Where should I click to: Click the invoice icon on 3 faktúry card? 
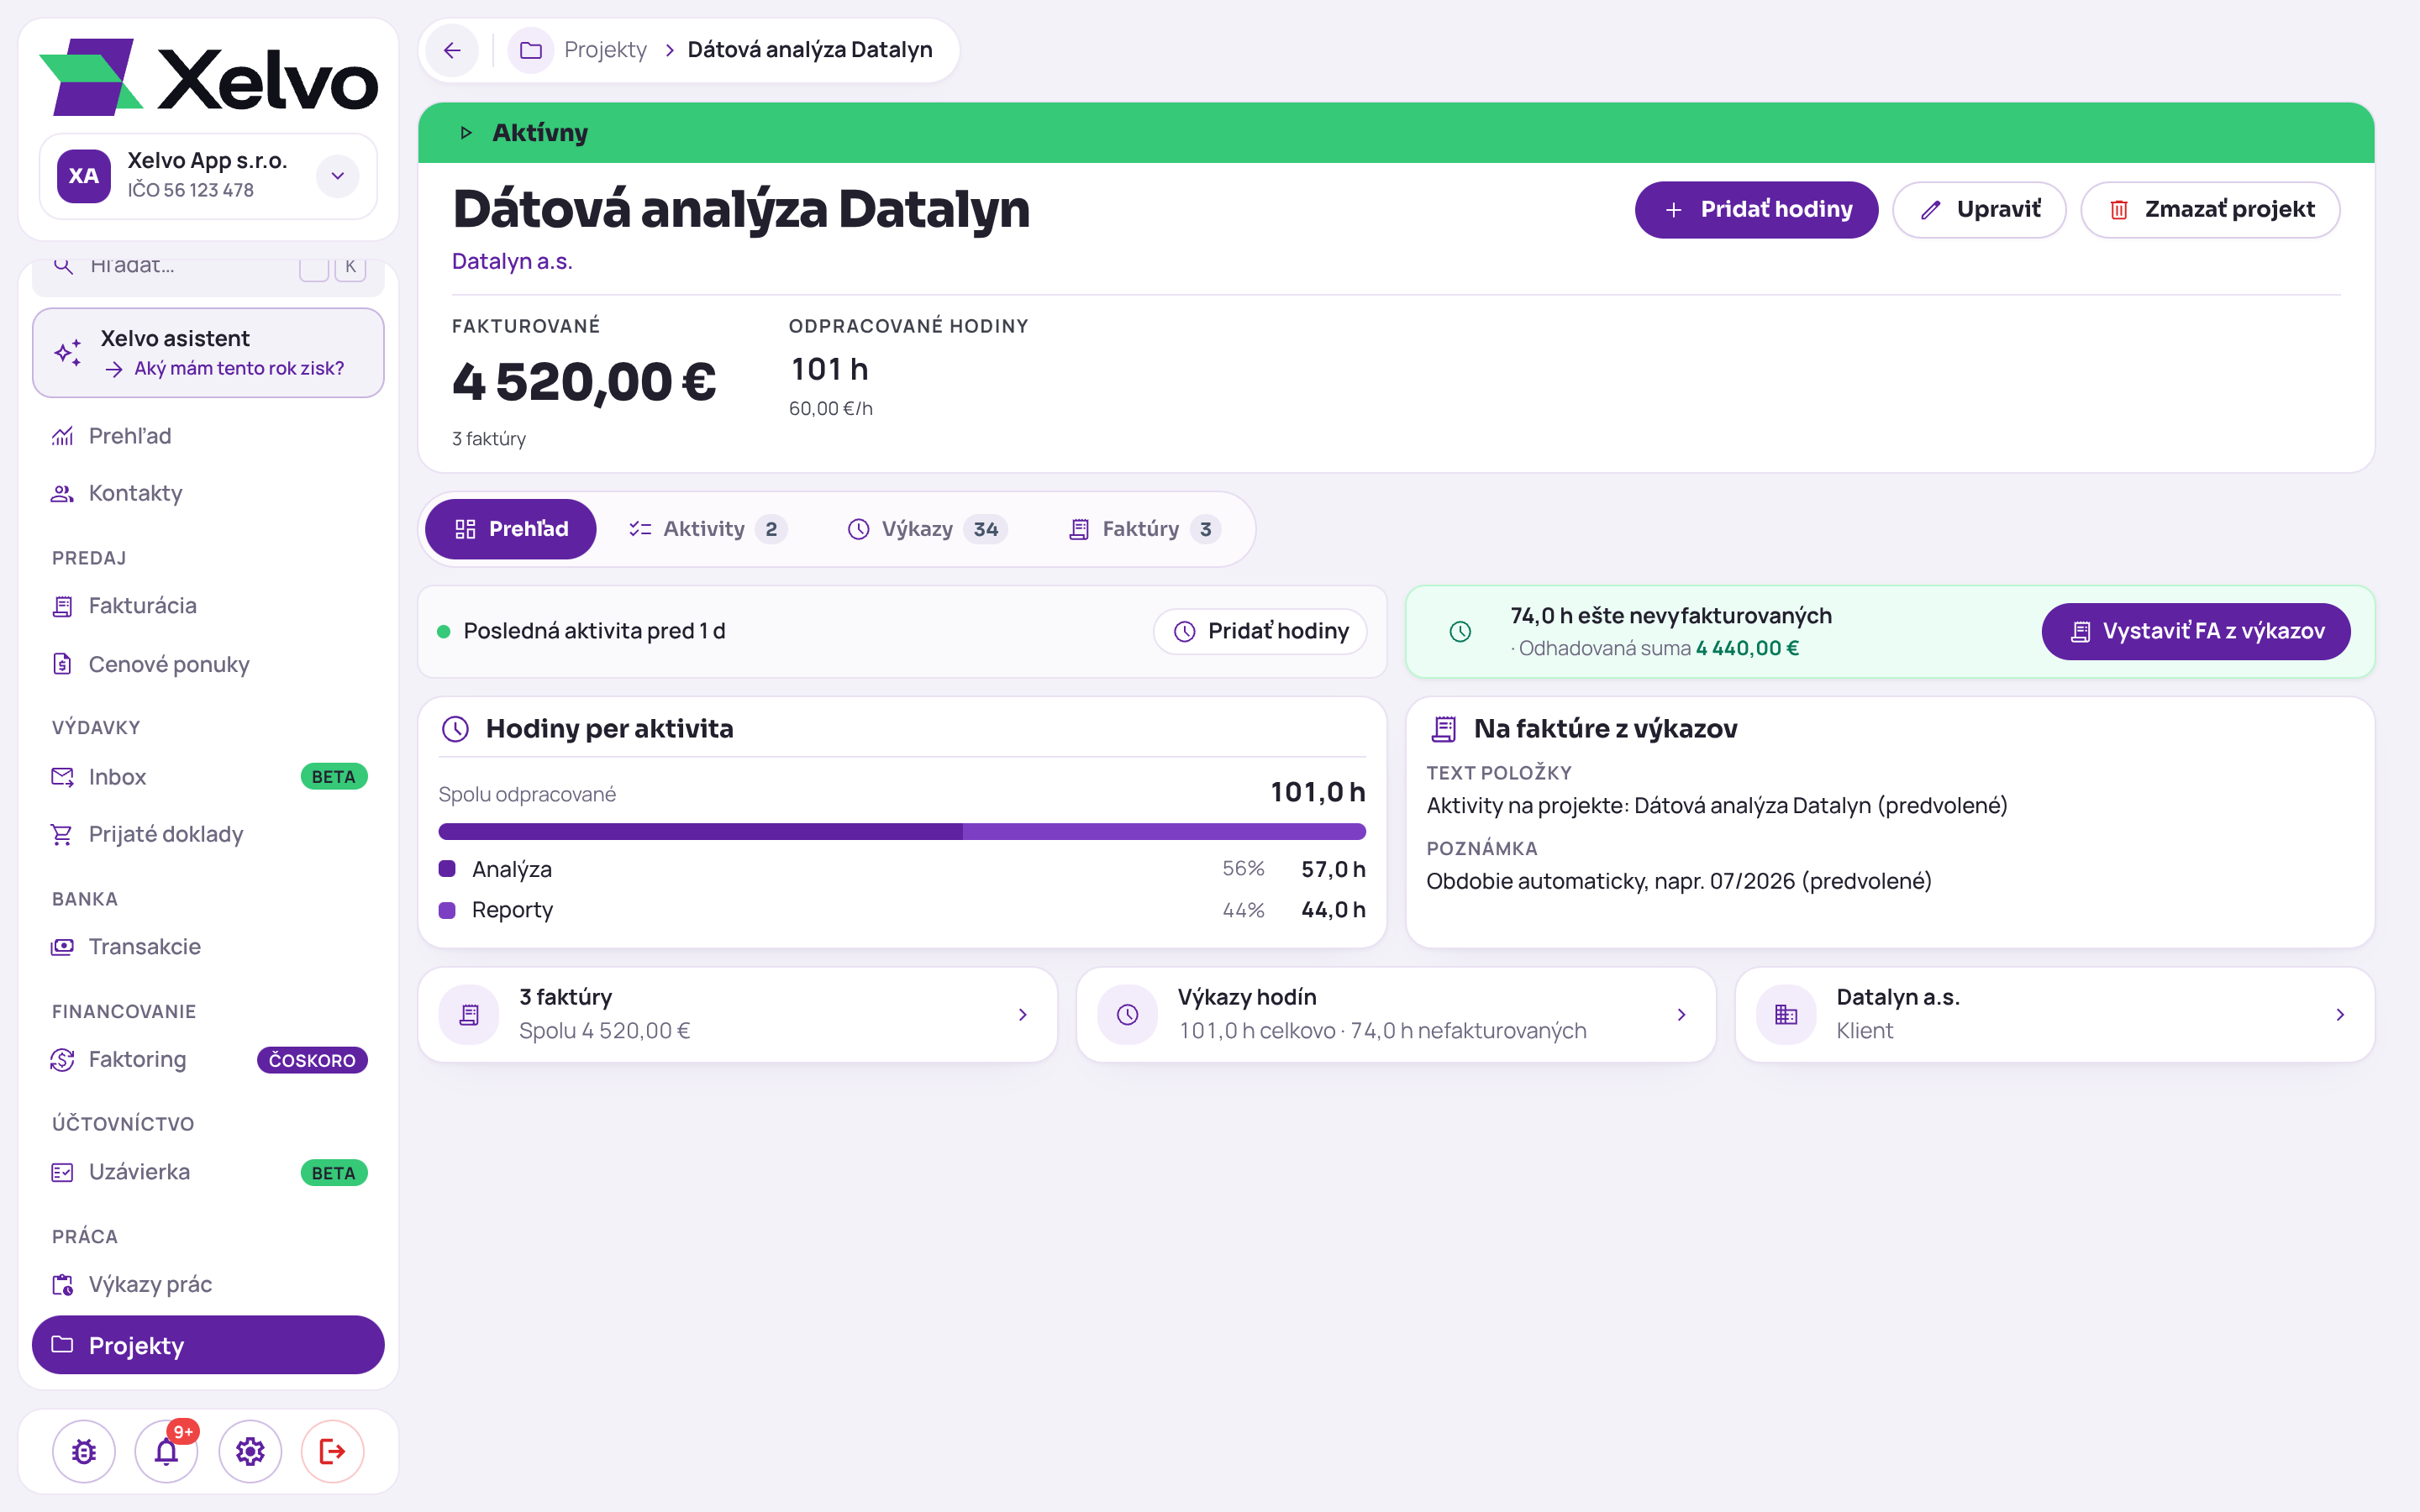click(x=469, y=1014)
